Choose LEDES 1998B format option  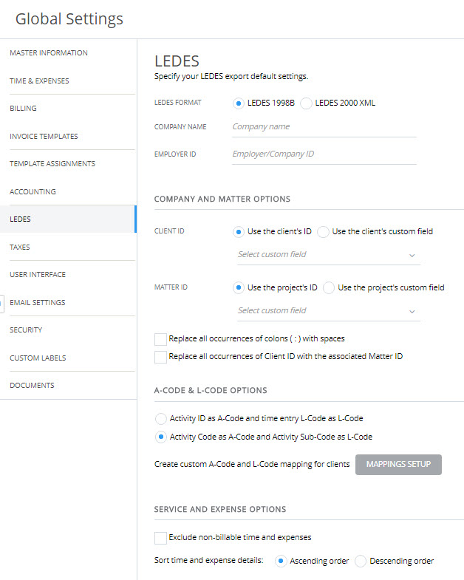[x=239, y=103]
